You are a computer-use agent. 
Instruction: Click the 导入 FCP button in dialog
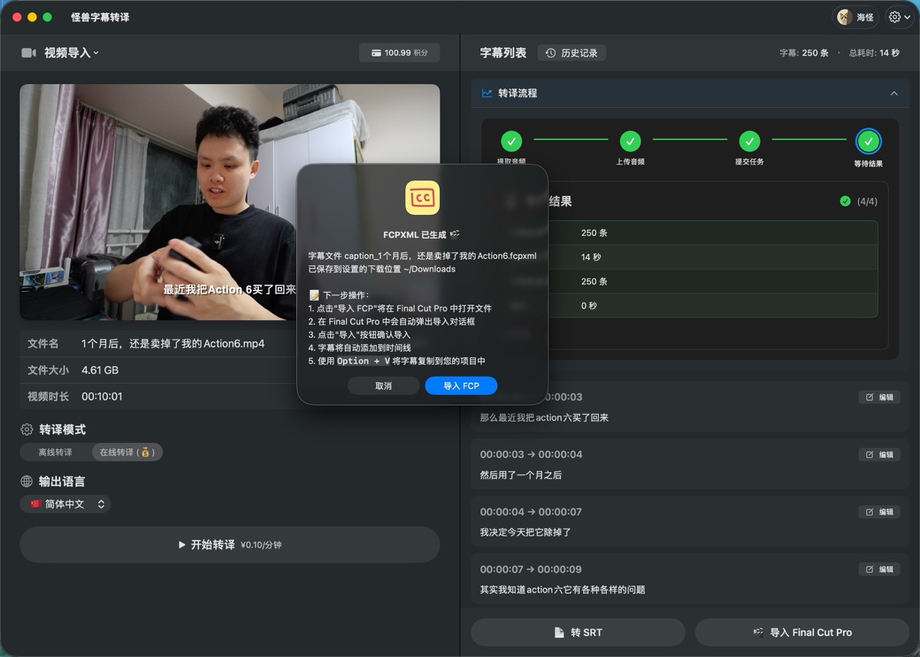click(x=461, y=386)
